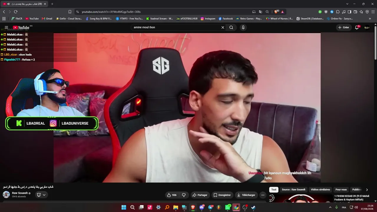Share the video with Partager

click(200, 195)
